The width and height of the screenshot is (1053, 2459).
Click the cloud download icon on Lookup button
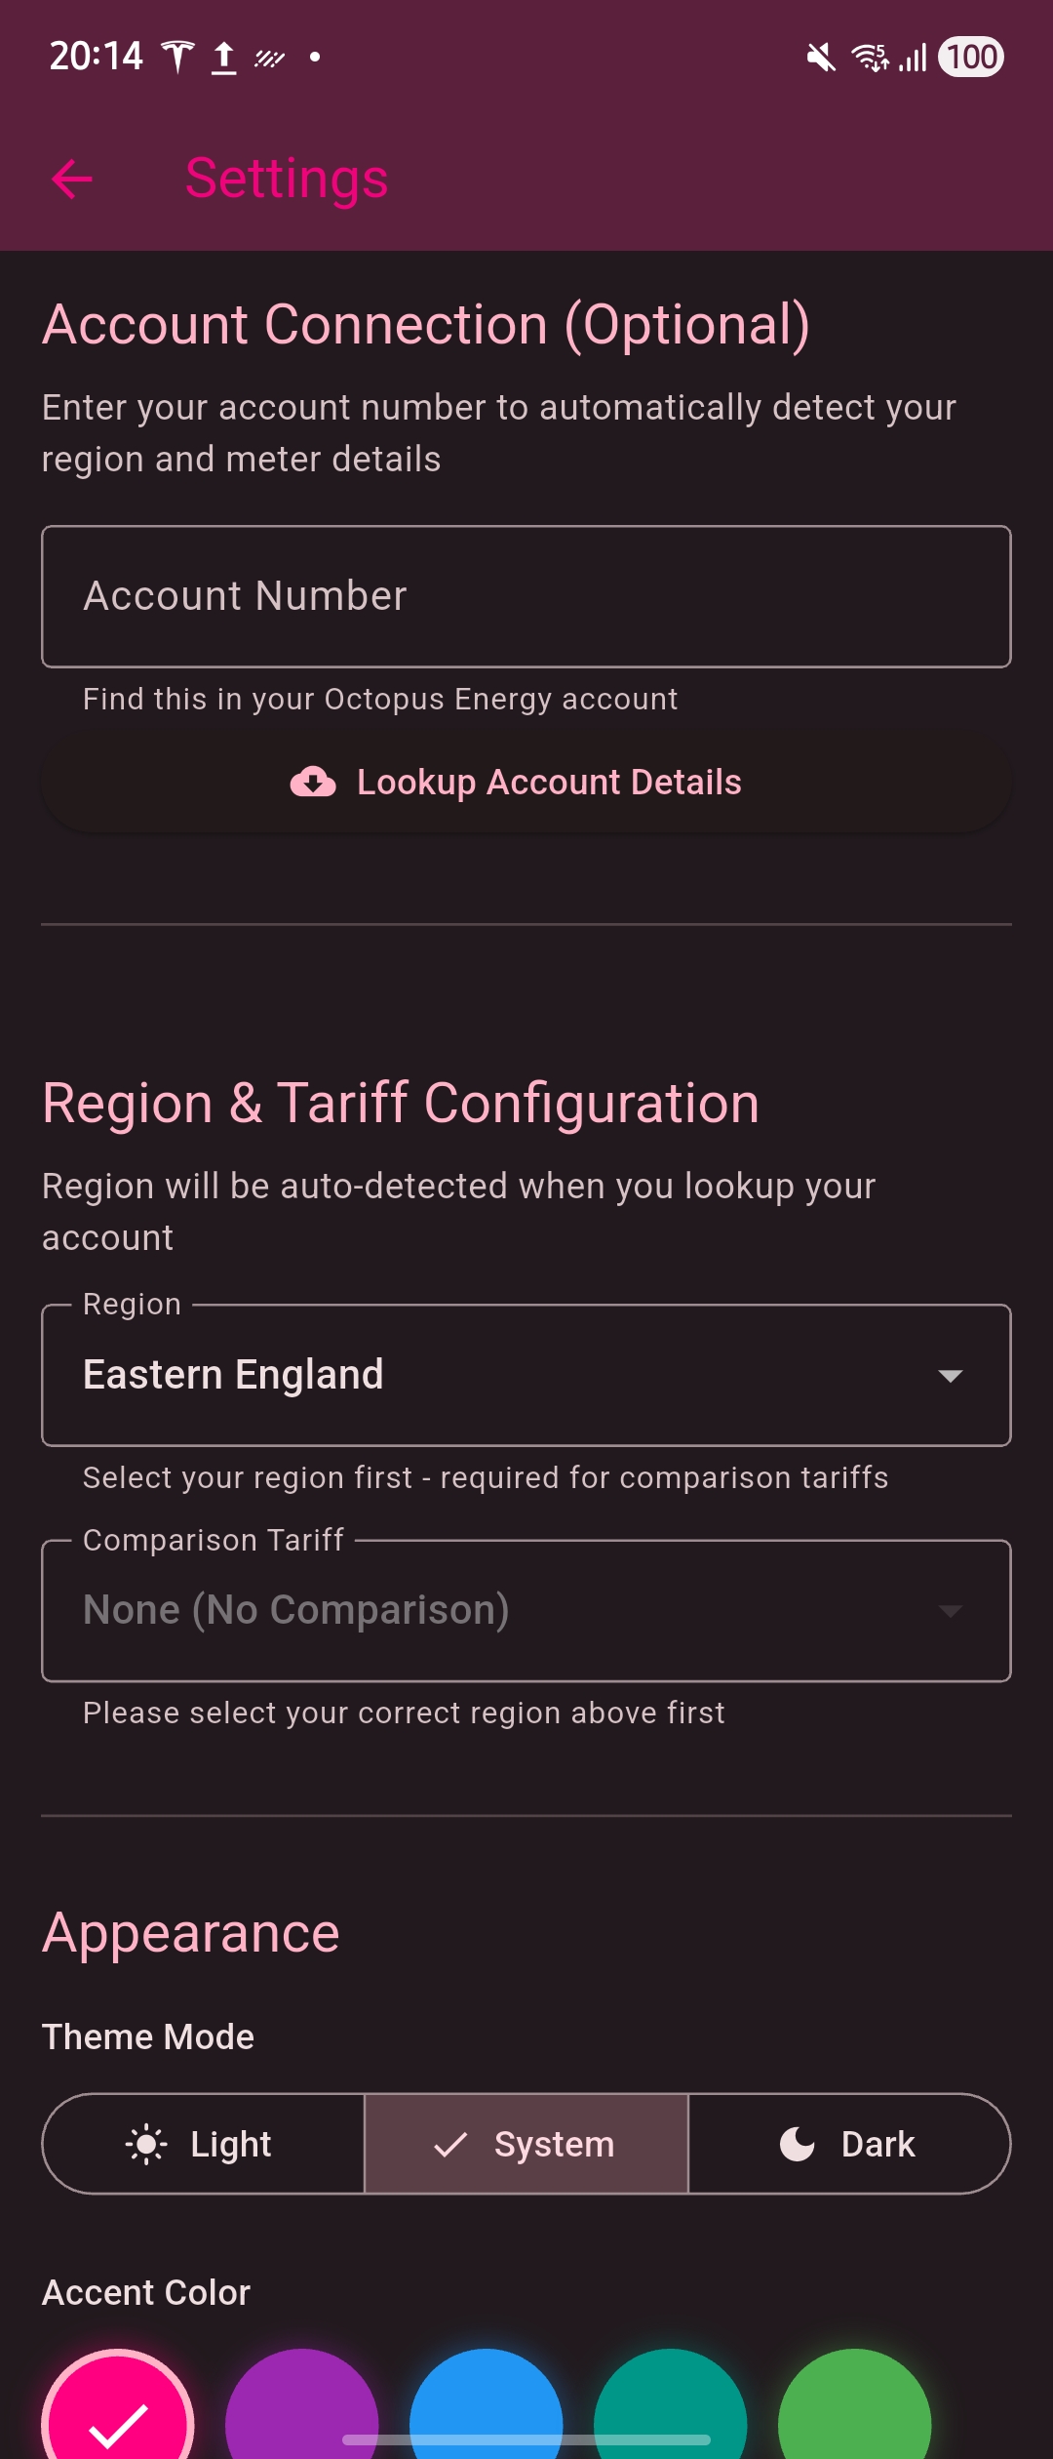click(x=310, y=782)
